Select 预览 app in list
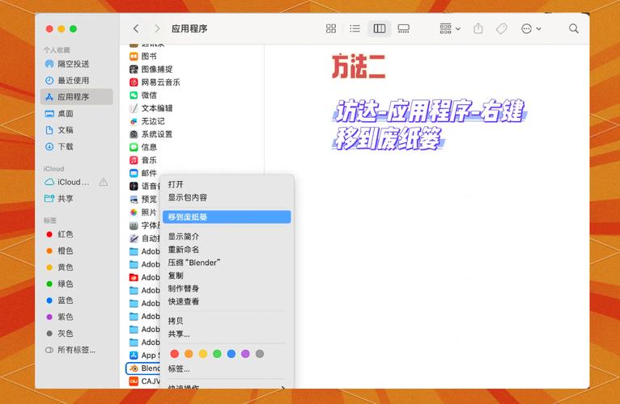The height and width of the screenshot is (404, 620). [143, 200]
